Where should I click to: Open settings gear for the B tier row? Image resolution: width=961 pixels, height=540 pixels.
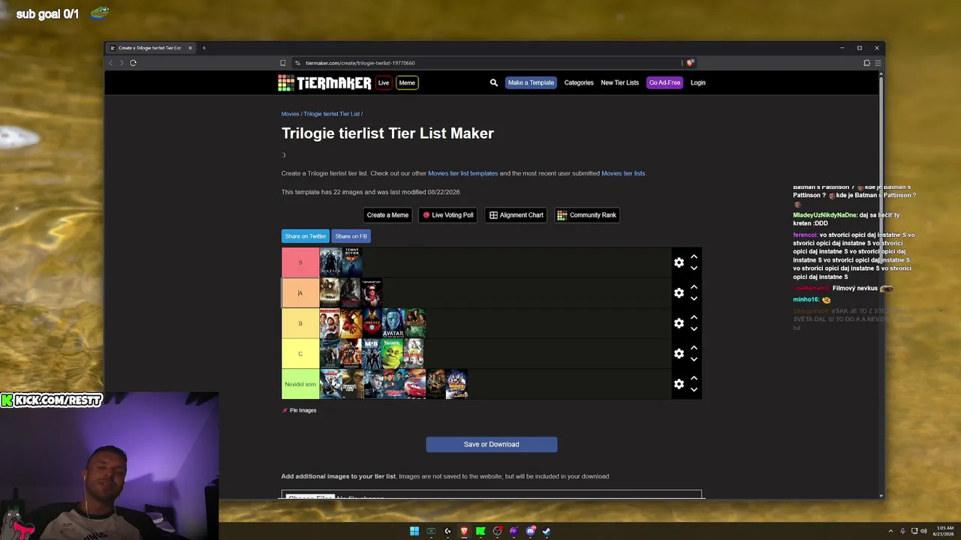679,323
